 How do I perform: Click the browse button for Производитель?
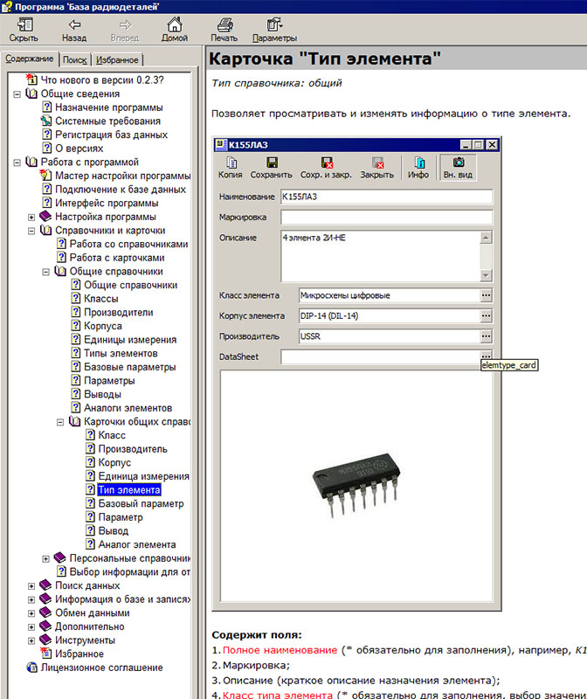click(487, 336)
